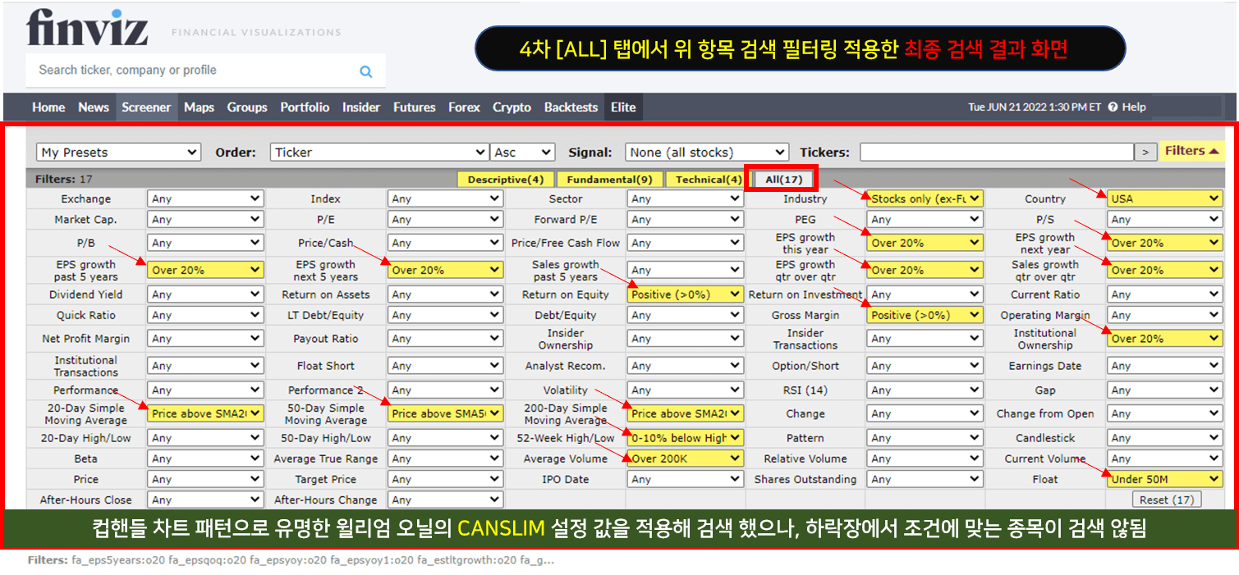Collapse the Filters panel toggle
The image size is (1239, 575).
click(x=1191, y=151)
